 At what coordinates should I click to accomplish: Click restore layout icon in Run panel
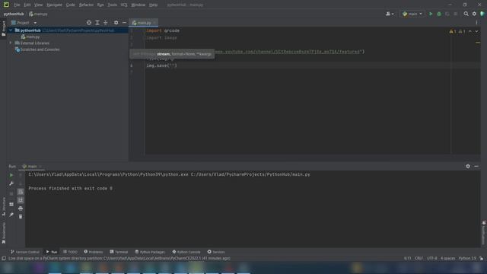point(11,205)
